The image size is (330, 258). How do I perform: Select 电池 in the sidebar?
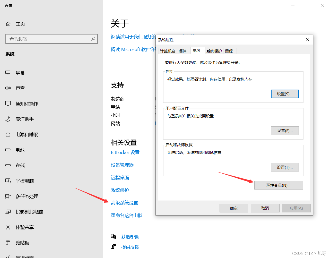(20, 150)
